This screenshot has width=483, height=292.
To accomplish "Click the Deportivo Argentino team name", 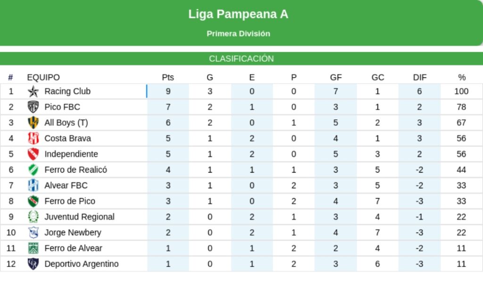I will [82, 264].
